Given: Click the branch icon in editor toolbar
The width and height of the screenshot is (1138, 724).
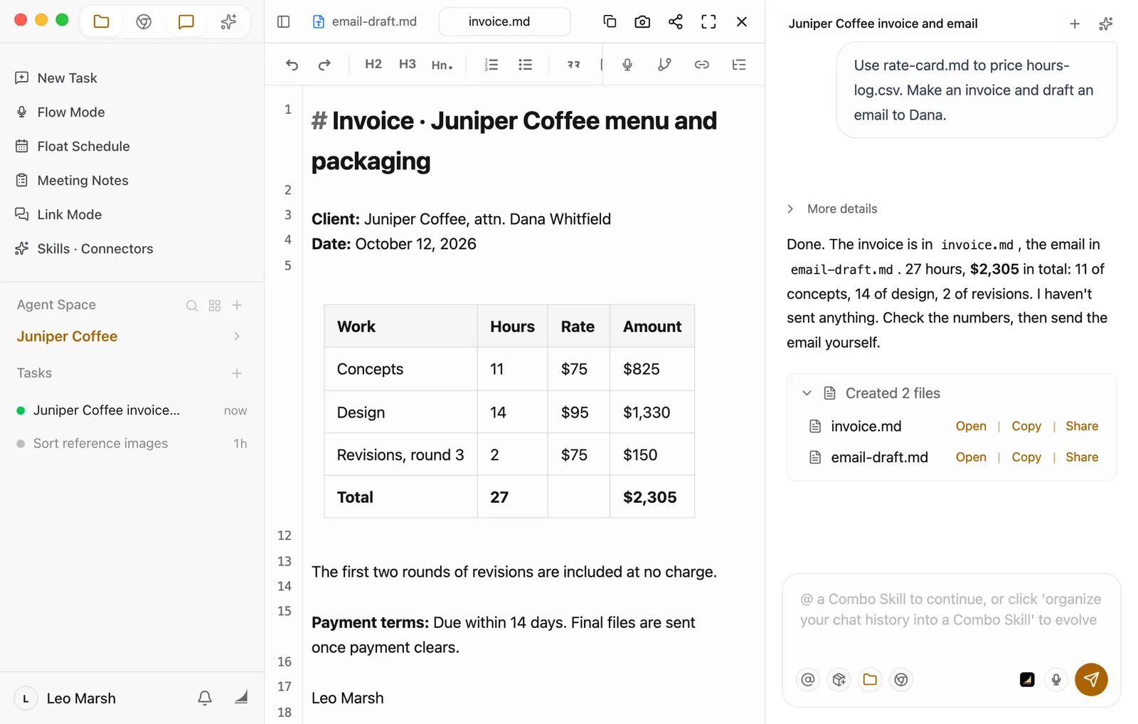Looking at the screenshot, I should click(x=664, y=65).
